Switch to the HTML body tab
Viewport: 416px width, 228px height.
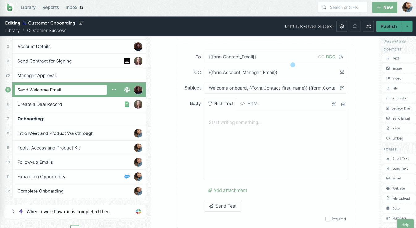250,104
